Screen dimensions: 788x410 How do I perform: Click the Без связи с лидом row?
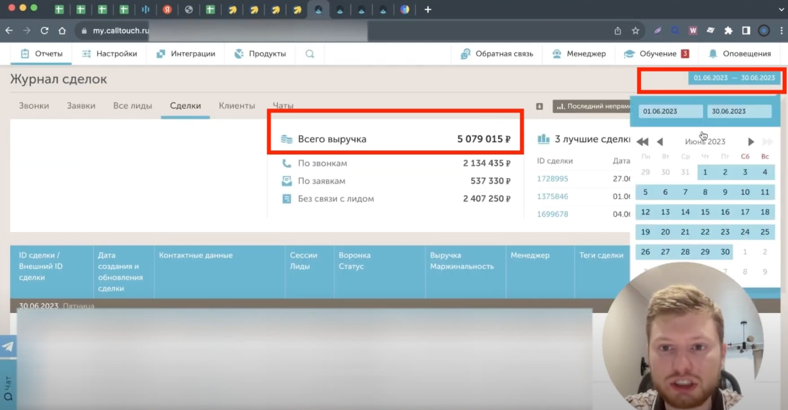tap(396, 198)
